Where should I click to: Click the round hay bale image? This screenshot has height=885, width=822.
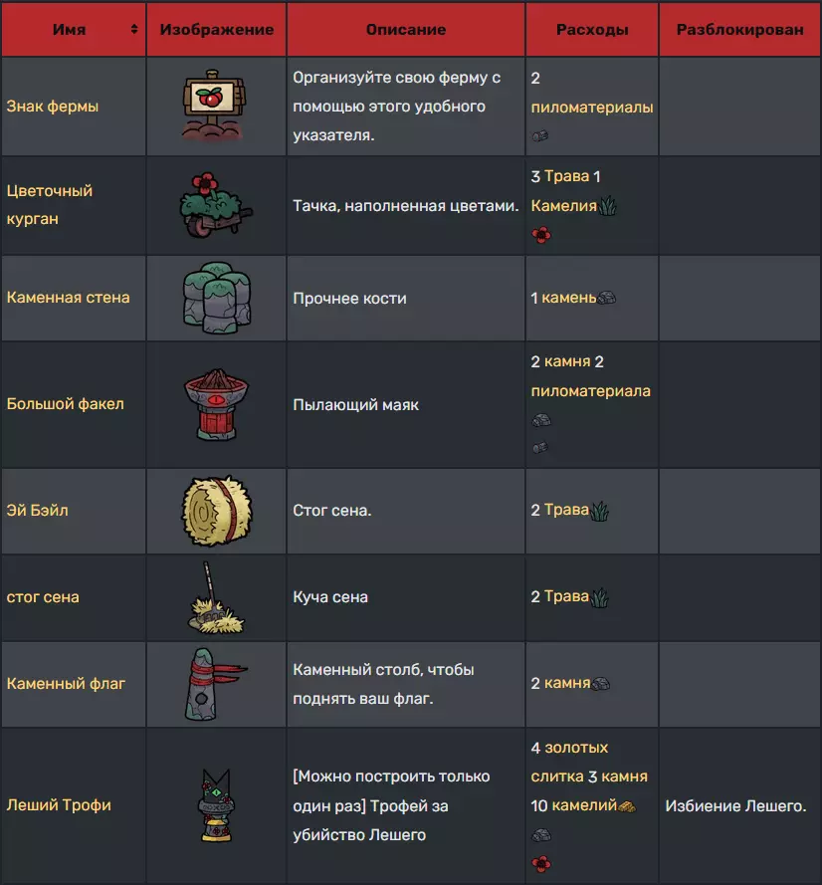click(216, 510)
